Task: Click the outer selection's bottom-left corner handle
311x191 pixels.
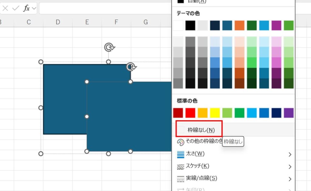Action: tap(41, 154)
